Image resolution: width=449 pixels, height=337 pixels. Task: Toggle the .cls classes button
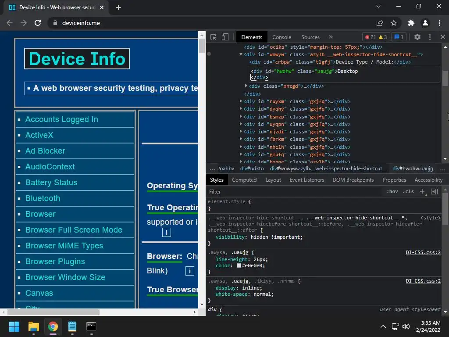tap(408, 192)
